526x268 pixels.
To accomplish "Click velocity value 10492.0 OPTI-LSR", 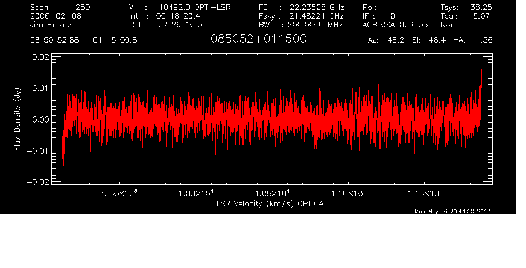I will pos(195,7).
